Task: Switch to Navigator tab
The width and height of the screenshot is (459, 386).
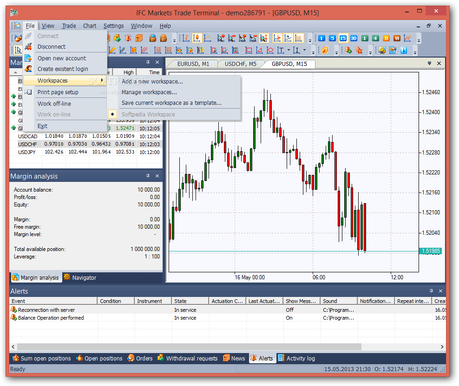Action: [x=80, y=277]
